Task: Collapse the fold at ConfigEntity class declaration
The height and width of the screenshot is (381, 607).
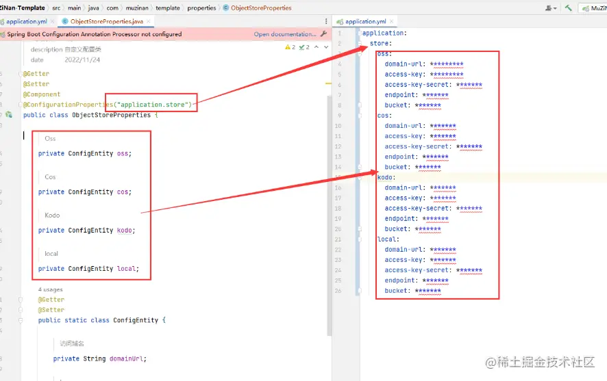Action: tap(21, 320)
